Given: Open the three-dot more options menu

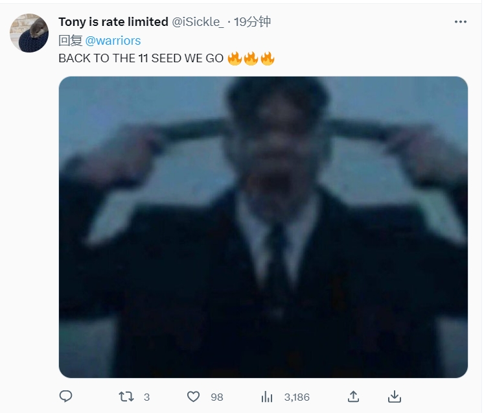Looking at the screenshot, I should point(460,21).
